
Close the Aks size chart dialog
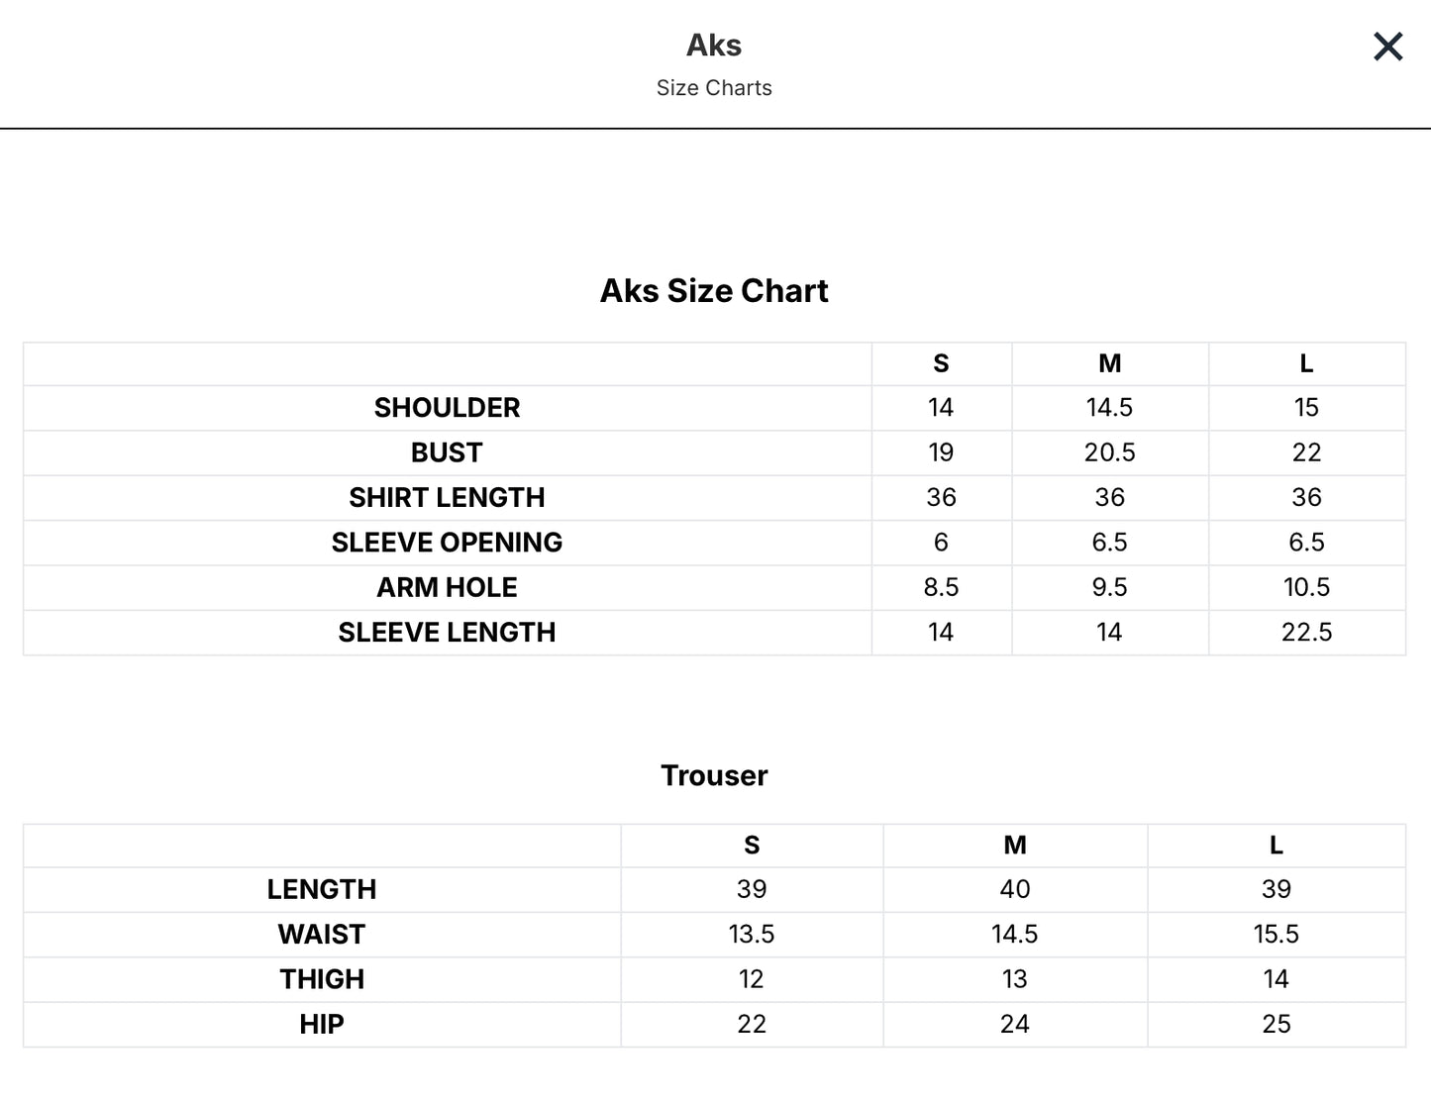tap(1387, 47)
